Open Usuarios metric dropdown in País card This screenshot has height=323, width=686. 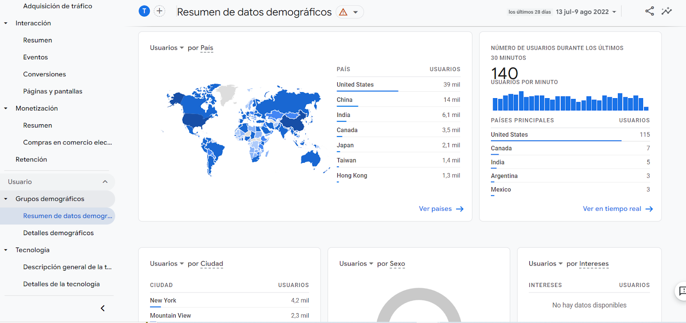(x=167, y=48)
